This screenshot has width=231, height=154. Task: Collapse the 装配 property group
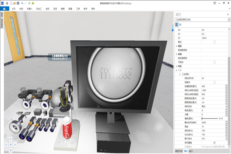coord(177,46)
